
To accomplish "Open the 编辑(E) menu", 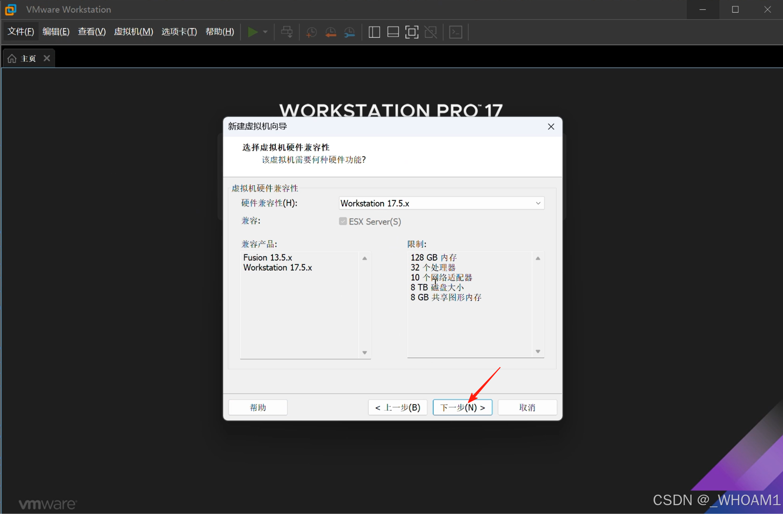I will point(56,32).
